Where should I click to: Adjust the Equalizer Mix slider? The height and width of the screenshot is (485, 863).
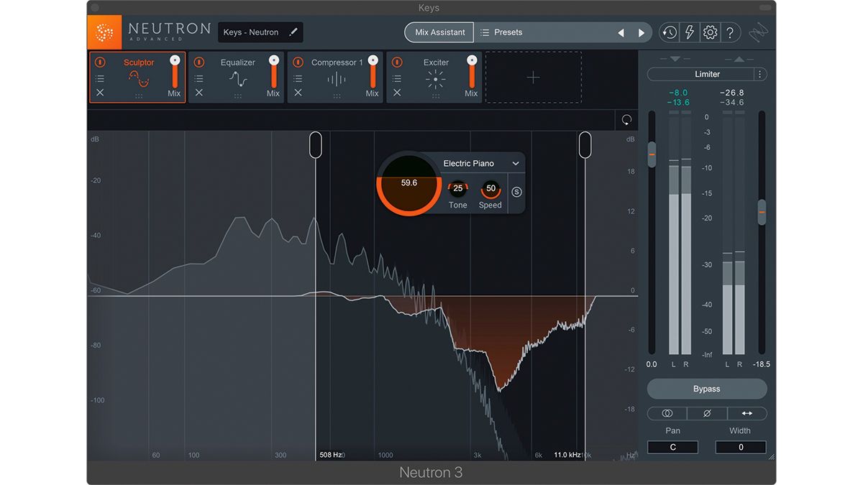click(x=273, y=71)
